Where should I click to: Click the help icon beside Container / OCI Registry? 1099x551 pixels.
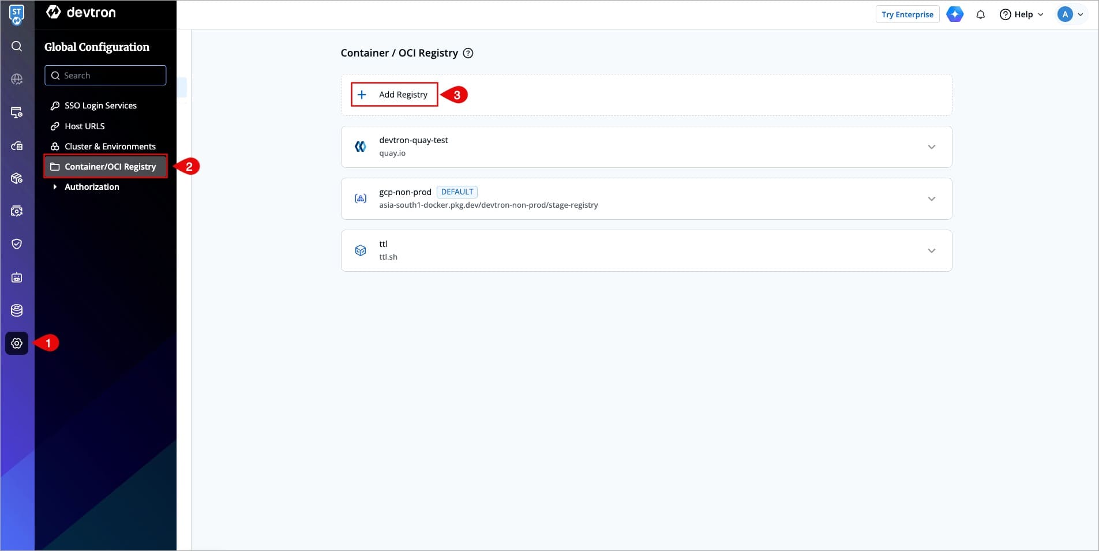(x=468, y=53)
